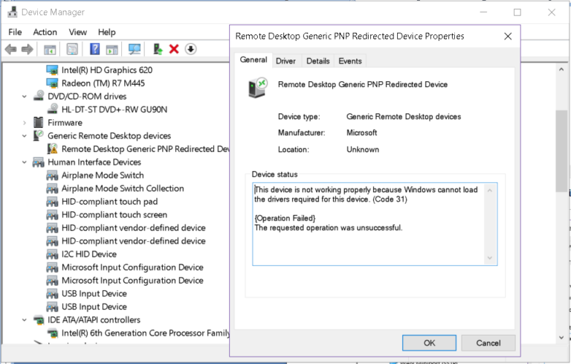571x364 pixels.
Task: Click the large device icon in Properties dialog
Action: 257,88
